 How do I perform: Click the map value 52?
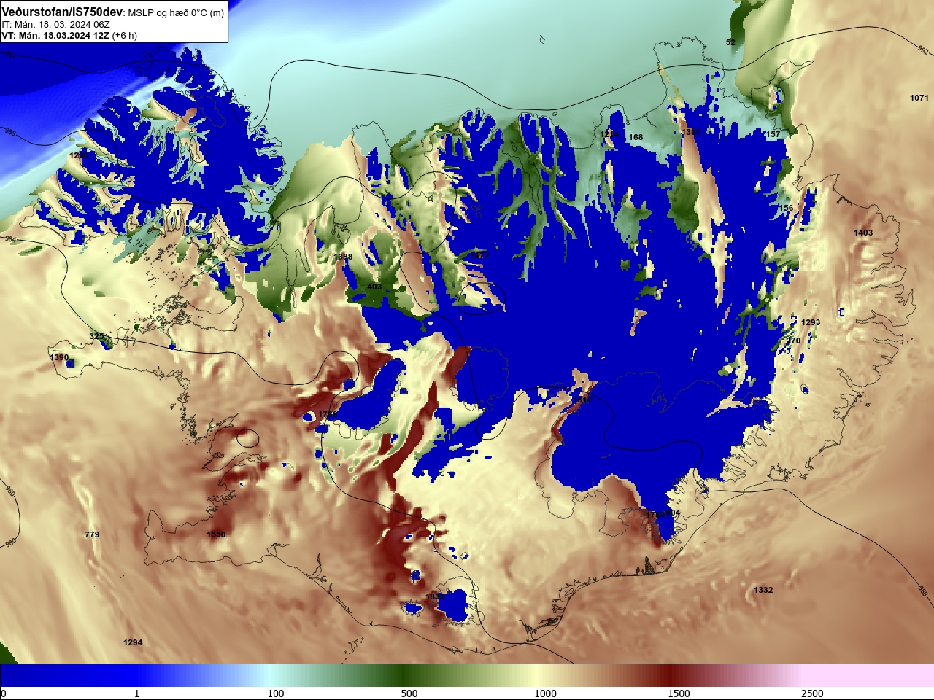pos(730,42)
